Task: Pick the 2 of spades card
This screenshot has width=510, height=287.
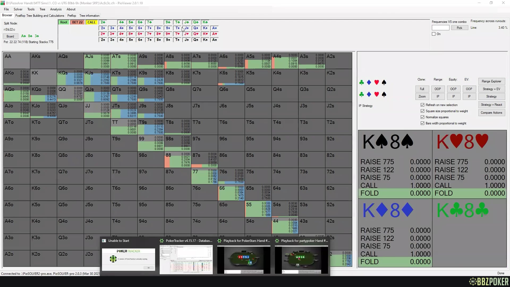Action: coord(103,40)
